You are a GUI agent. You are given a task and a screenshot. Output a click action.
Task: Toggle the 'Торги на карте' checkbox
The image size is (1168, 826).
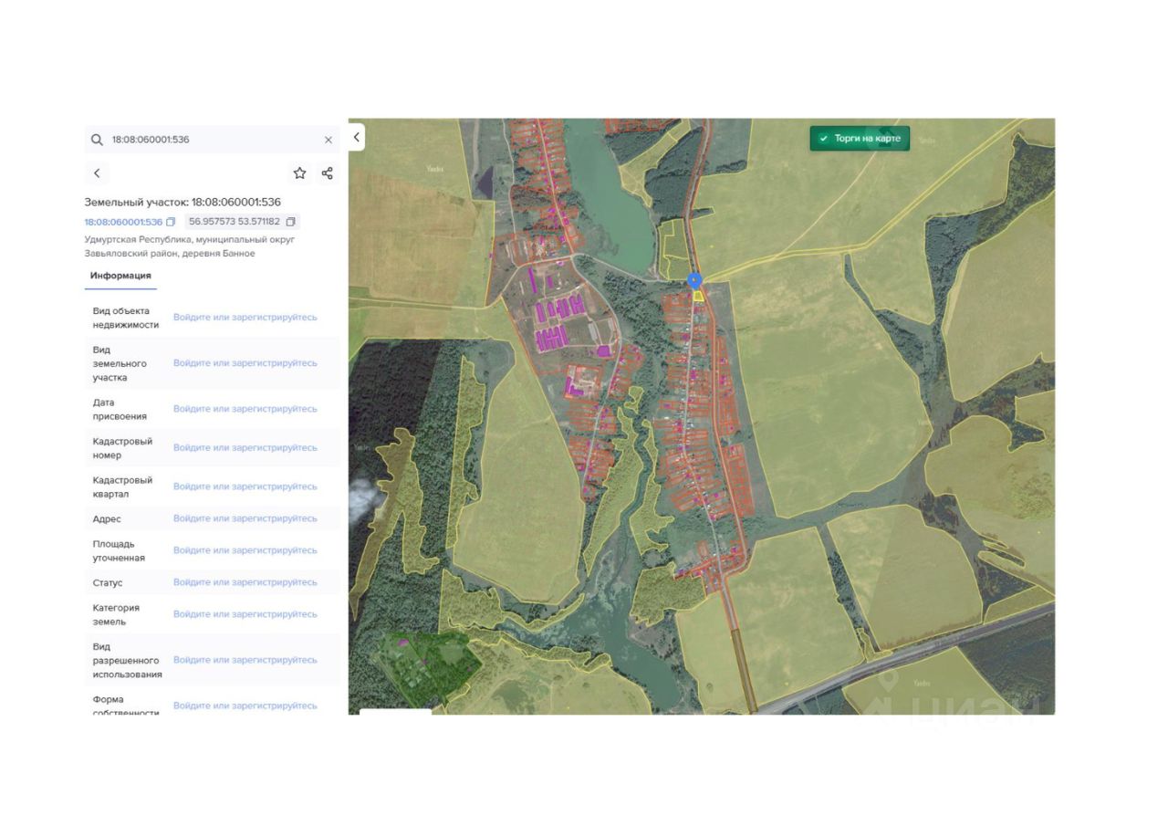pos(823,139)
